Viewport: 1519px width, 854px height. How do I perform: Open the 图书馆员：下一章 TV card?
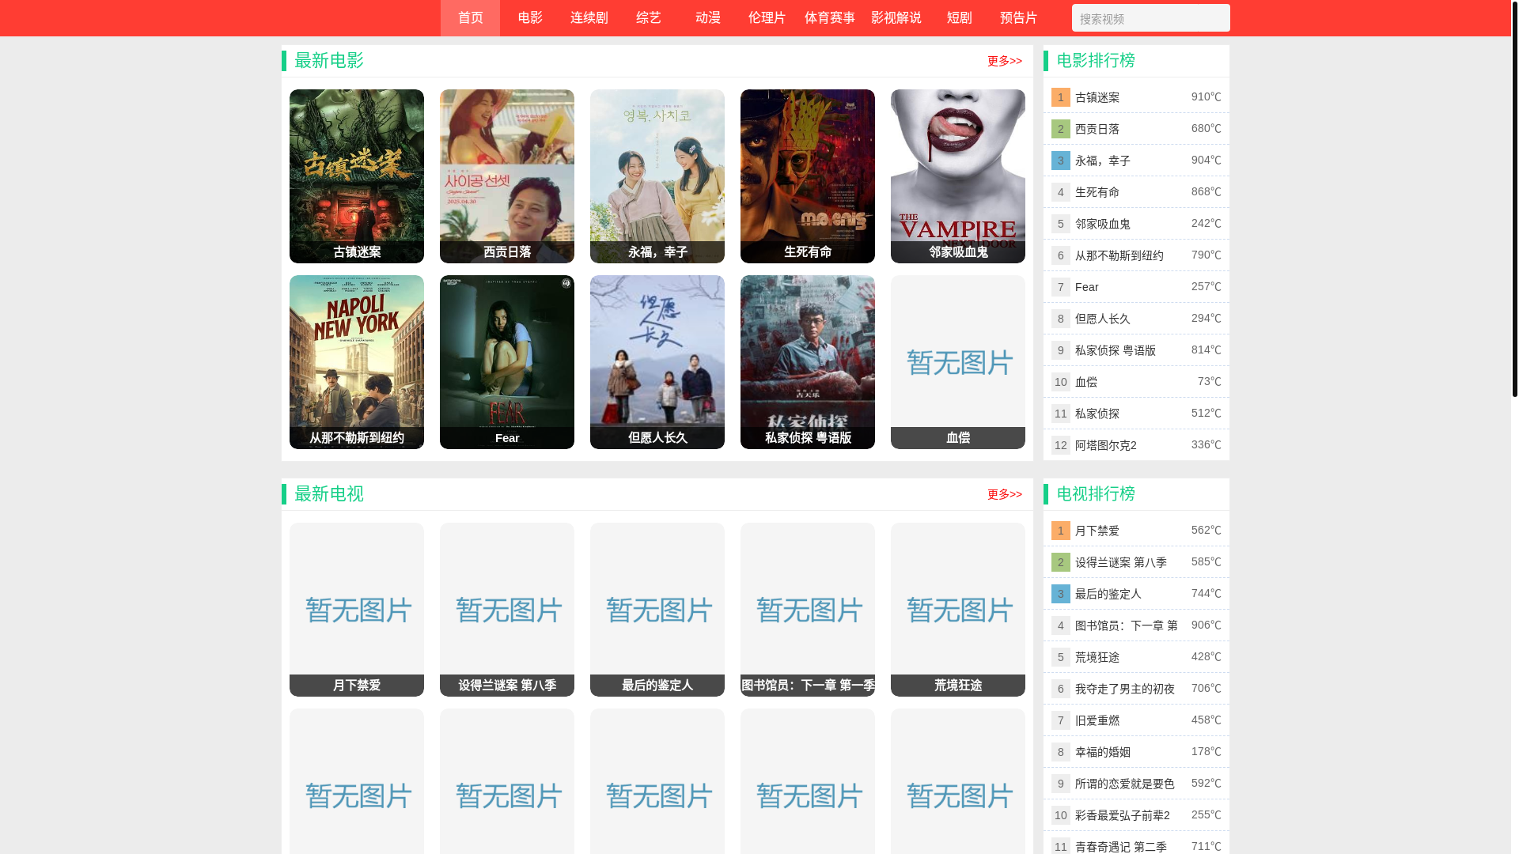(x=808, y=610)
